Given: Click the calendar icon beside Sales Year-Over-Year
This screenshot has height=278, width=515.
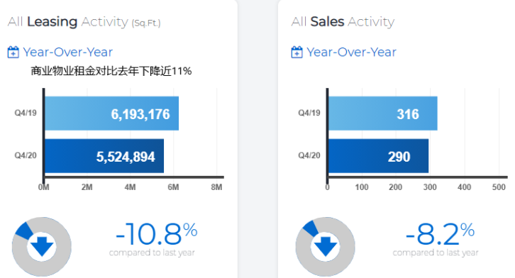Looking at the screenshot, I should (297, 52).
